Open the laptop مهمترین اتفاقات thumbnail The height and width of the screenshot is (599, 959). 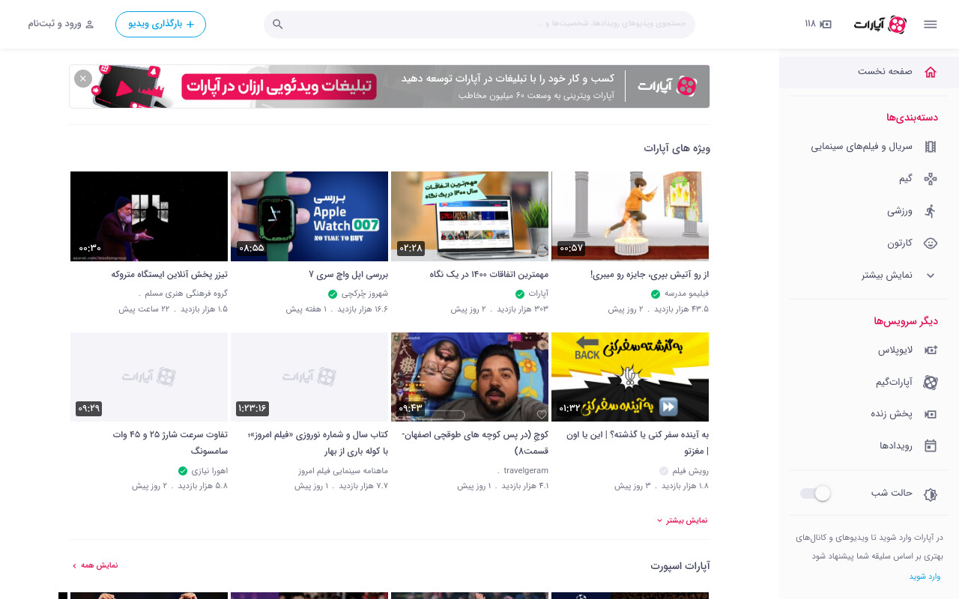[x=470, y=216]
